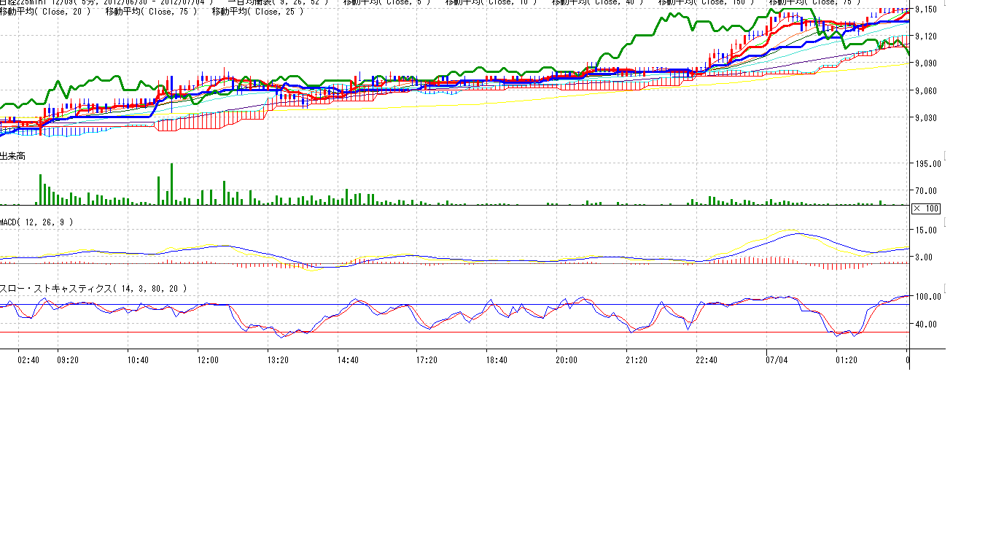Click the 出来高 volume panel label

(13, 156)
